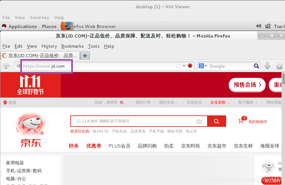
Task: Click 手机狂欢 hot search link
Action: (119, 131)
